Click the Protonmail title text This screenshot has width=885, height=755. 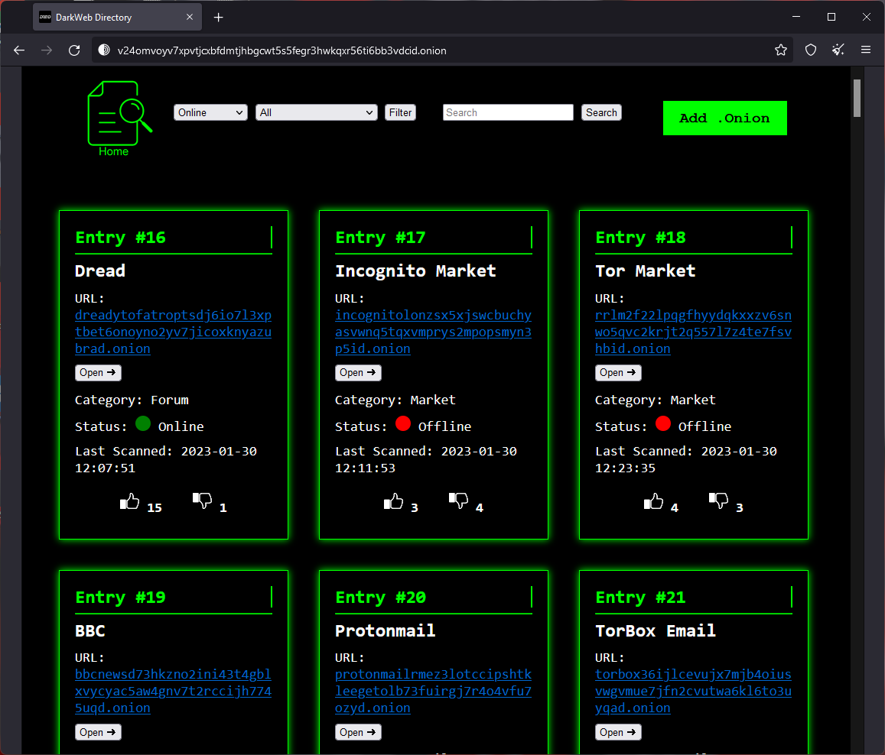point(385,630)
